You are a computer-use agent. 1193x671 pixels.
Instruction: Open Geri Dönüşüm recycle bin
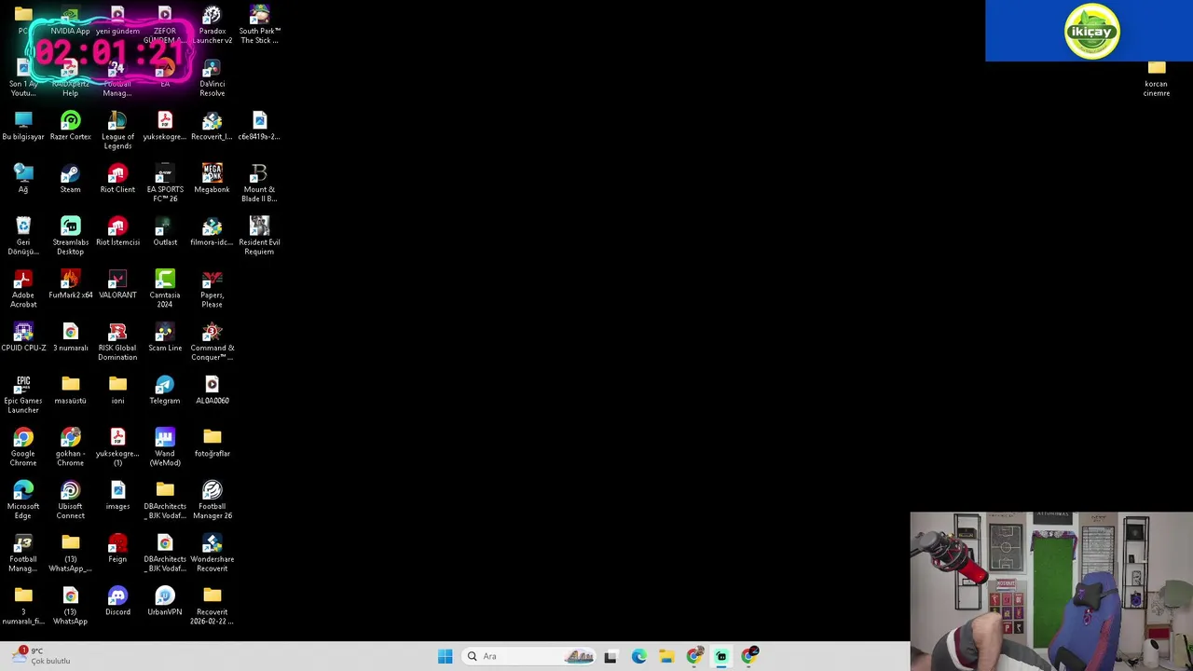click(23, 237)
